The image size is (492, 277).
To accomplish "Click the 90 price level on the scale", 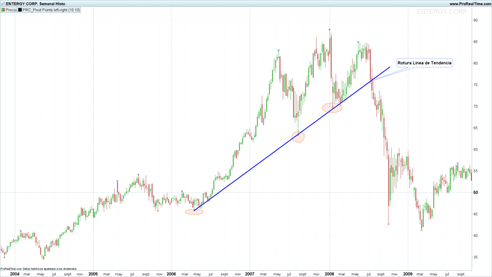I will (476, 20).
